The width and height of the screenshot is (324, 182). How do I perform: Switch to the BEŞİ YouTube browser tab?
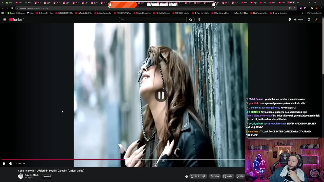[x=253, y=3]
